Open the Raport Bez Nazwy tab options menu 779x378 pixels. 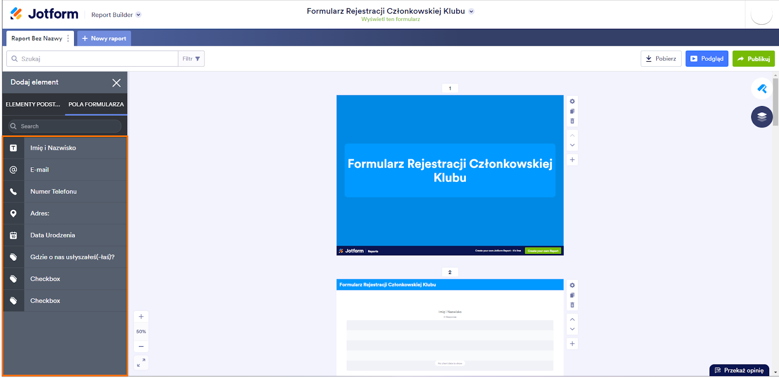tap(68, 38)
